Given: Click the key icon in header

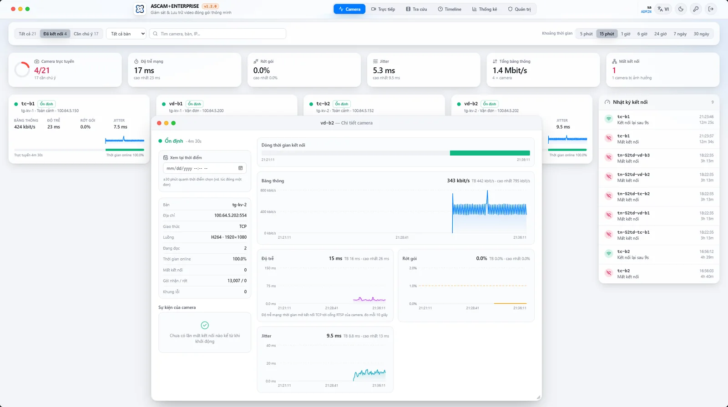Looking at the screenshot, I should (696, 9).
